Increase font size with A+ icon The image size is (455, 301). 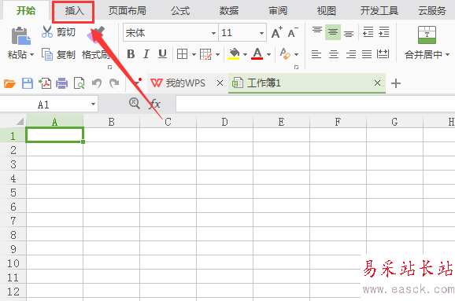coord(277,32)
